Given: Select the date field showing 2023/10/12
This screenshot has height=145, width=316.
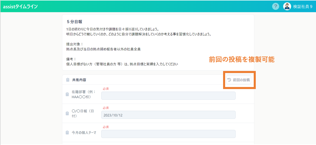Looking at the screenshot, I should point(168,115).
